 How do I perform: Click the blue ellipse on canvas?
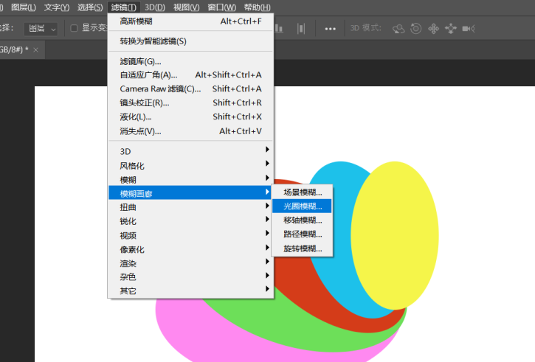click(336, 273)
